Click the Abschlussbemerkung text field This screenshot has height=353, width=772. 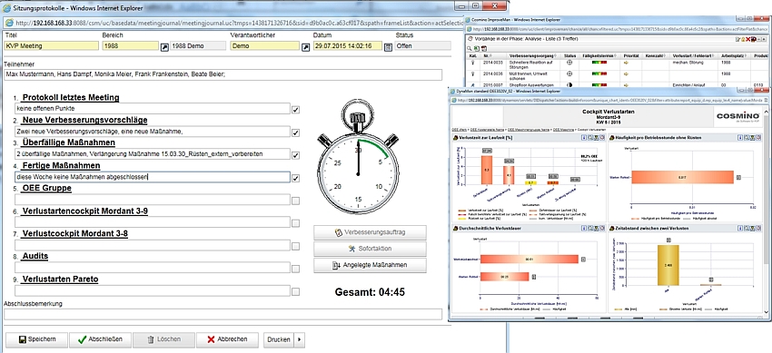(x=223, y=314)
